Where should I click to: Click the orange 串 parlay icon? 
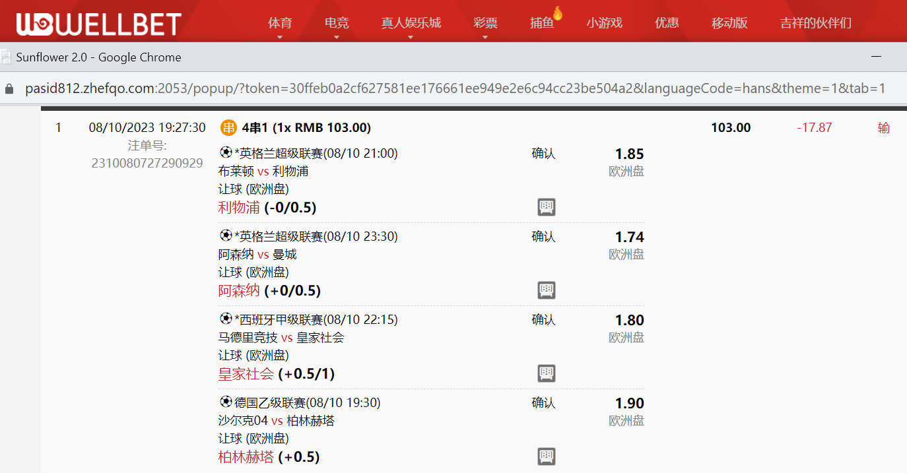pos(228,127)
